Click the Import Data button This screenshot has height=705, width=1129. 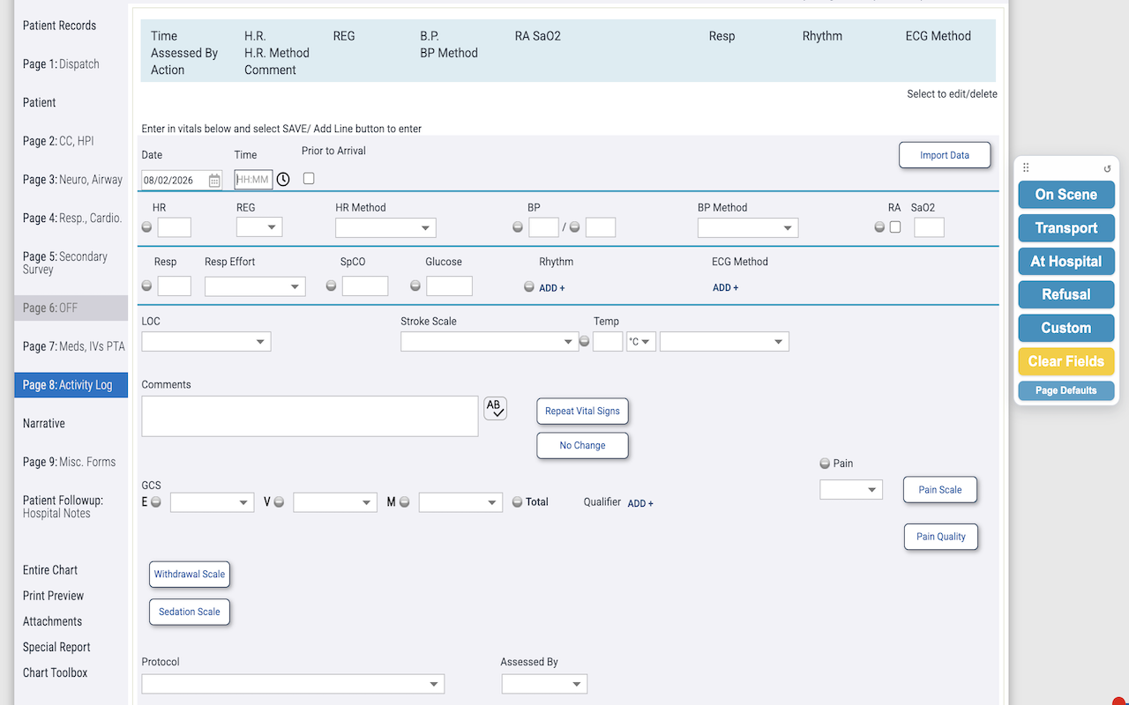tap(945, 155)
